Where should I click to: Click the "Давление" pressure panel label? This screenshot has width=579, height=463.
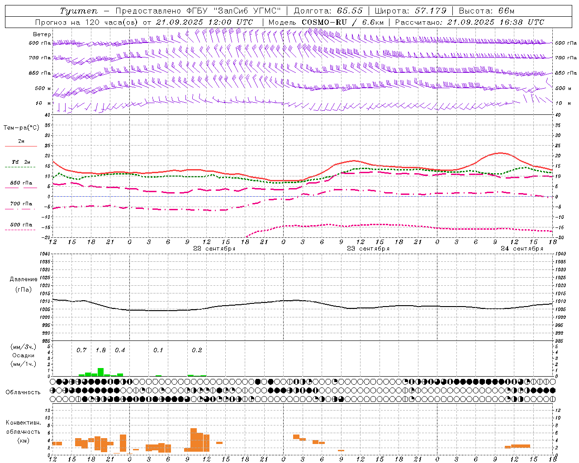pos(24,279)
